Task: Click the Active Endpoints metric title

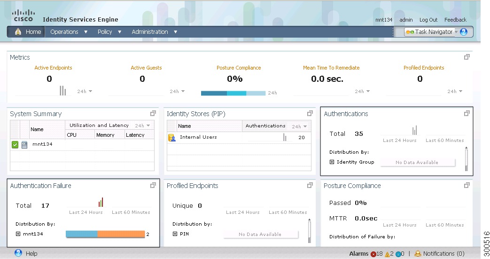Action: tap(53, 68)
